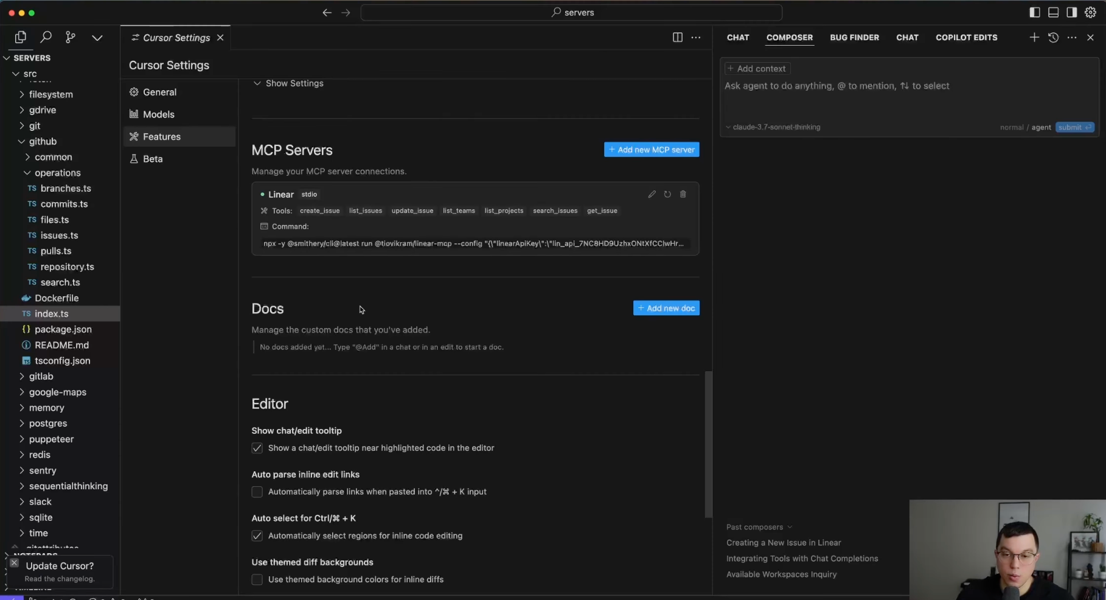
Task: Refresh the Linear MCP server
Action: pos(667,194)
